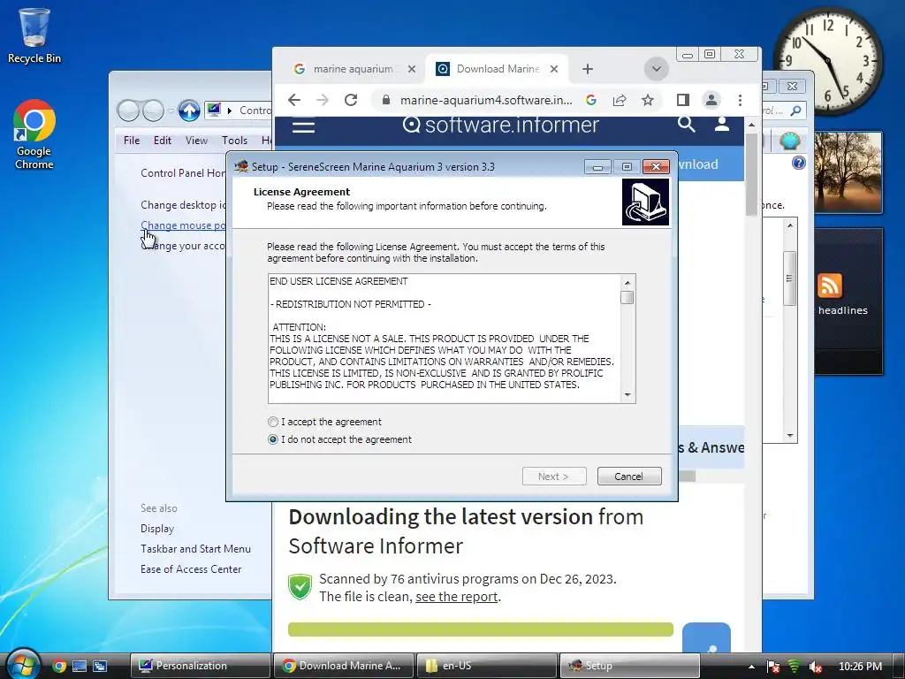Close the 'marine aquarium' tab
The width and height of the screenshot is (905, 679).
pos(412,69)
